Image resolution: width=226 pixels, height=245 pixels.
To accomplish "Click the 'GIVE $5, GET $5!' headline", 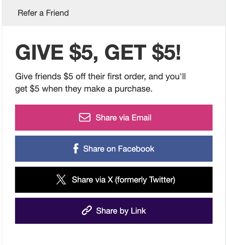I will tap(98, 52).
